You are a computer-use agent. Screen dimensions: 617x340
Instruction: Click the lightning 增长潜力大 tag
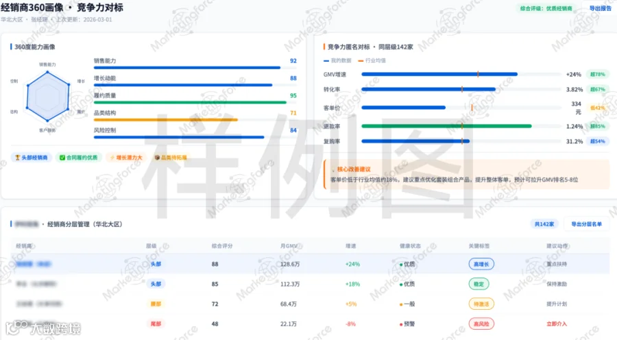126,158
